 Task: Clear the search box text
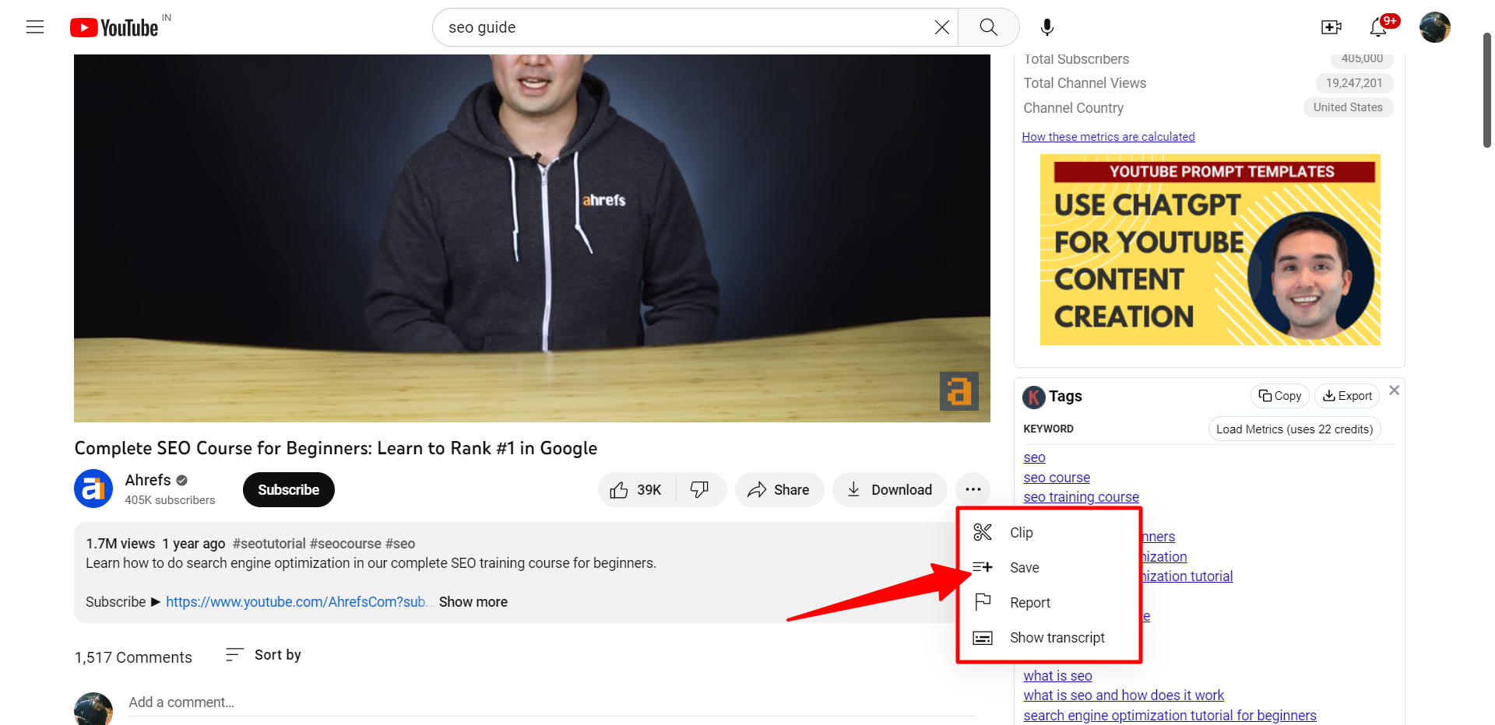point(941,27)
